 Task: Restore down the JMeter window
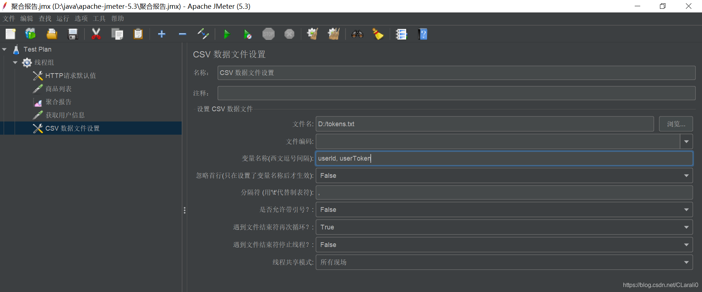(x=663, y=6)
